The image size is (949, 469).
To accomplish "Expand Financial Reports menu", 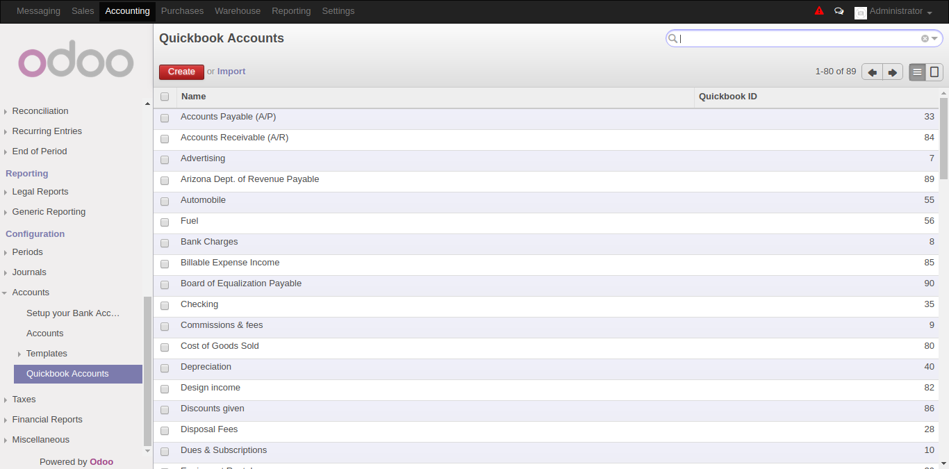I will (47, 420).
